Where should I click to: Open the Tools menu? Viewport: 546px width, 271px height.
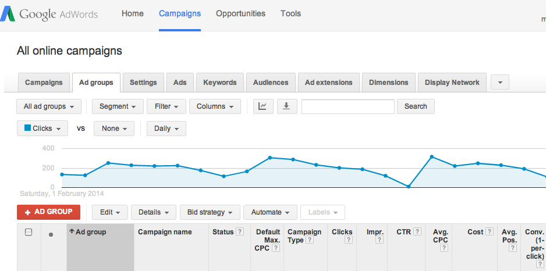291,13
